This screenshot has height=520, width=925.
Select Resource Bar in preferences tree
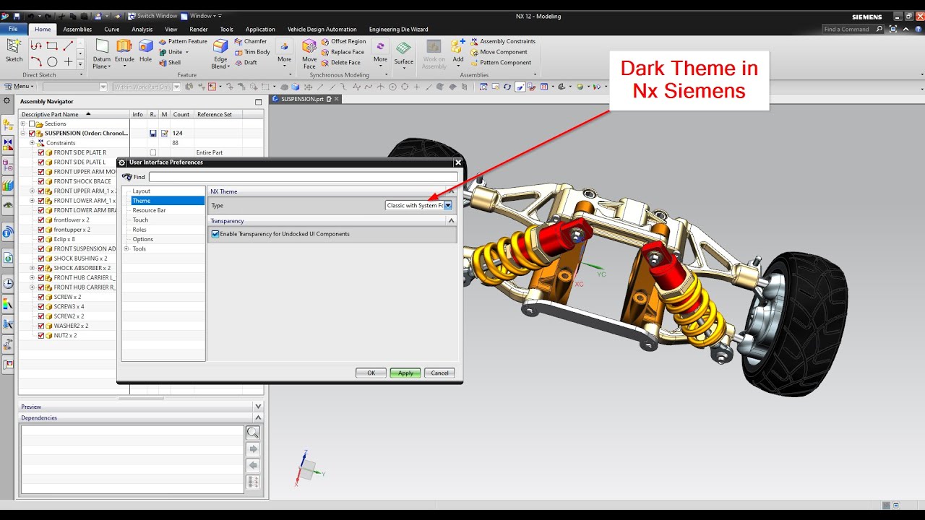coord(149,210)
